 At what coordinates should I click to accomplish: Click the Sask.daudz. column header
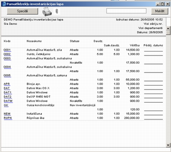(112, 45)
